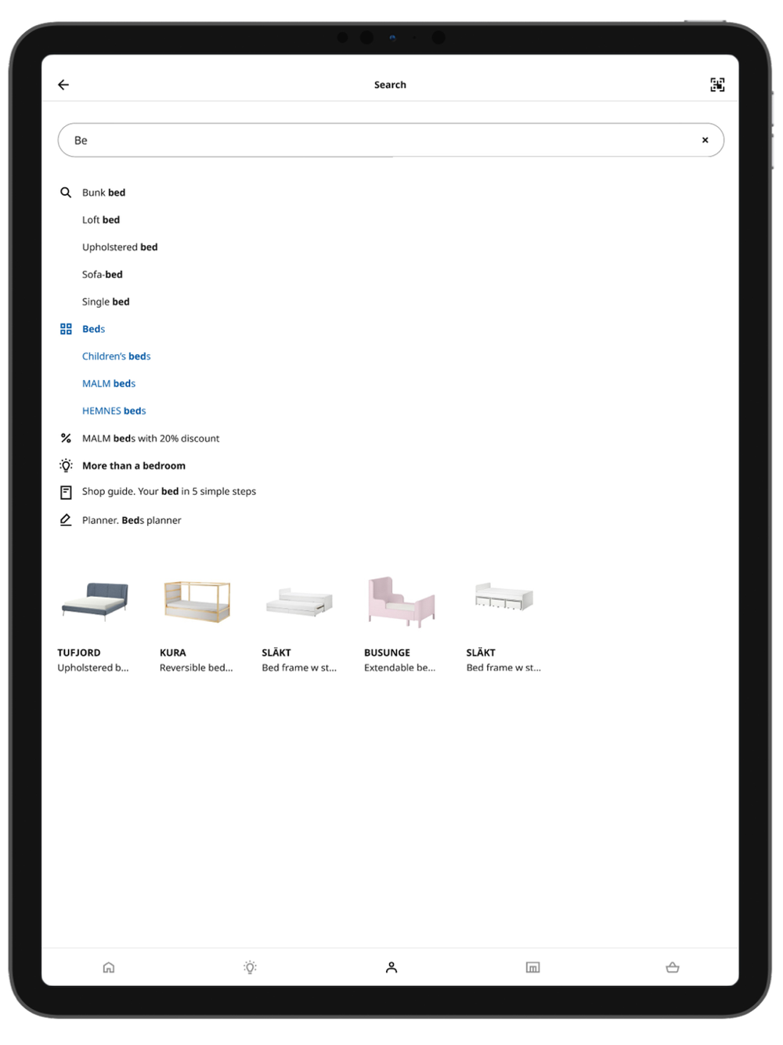Go to Home tab in bottom bar
Viewport: 783px width, 1045px height.
(x=109, y=968)
